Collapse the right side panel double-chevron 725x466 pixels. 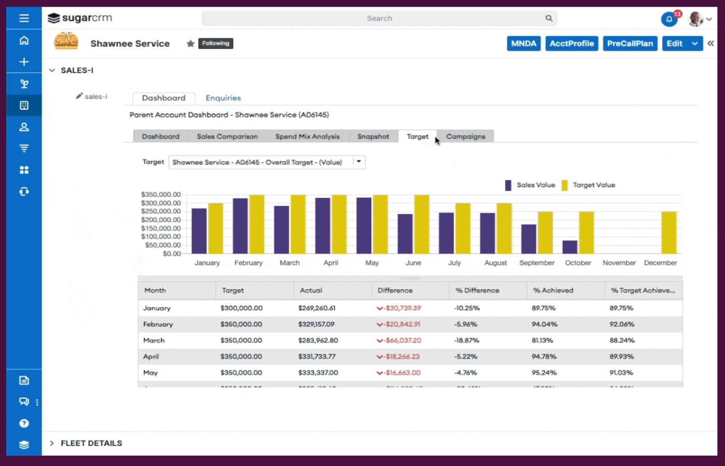pos(711,43)
